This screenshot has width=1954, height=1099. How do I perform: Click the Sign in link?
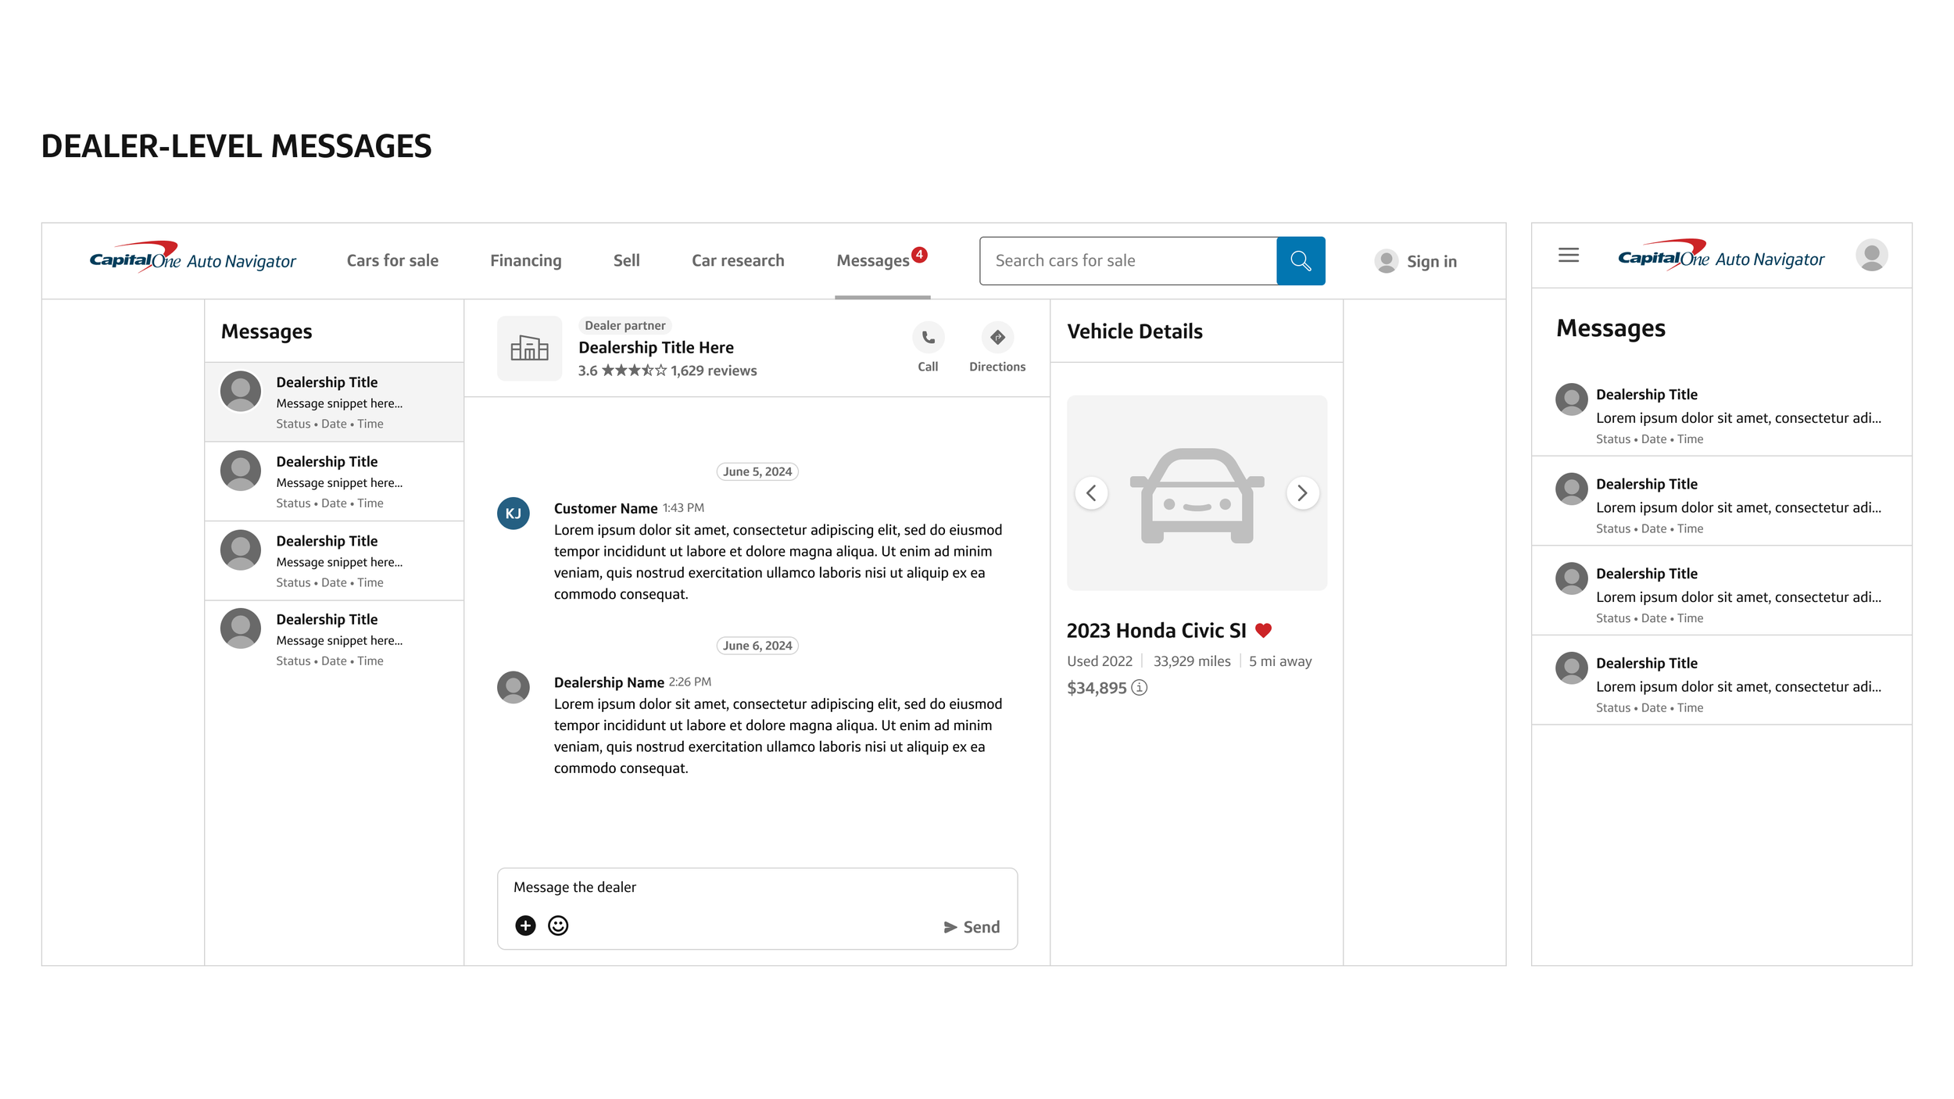[x=1430, y=262]
